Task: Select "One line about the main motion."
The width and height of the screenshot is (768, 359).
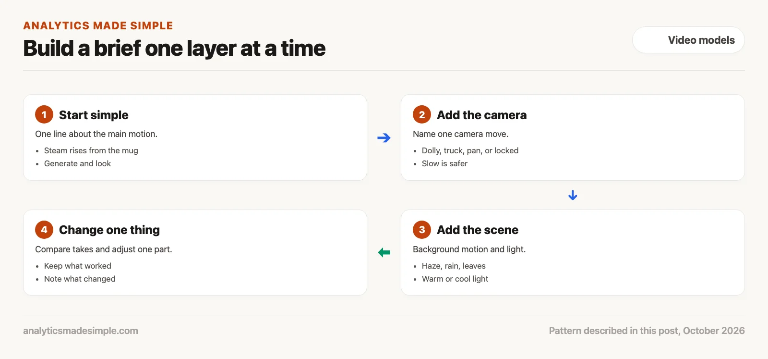Action: [96, 134]
